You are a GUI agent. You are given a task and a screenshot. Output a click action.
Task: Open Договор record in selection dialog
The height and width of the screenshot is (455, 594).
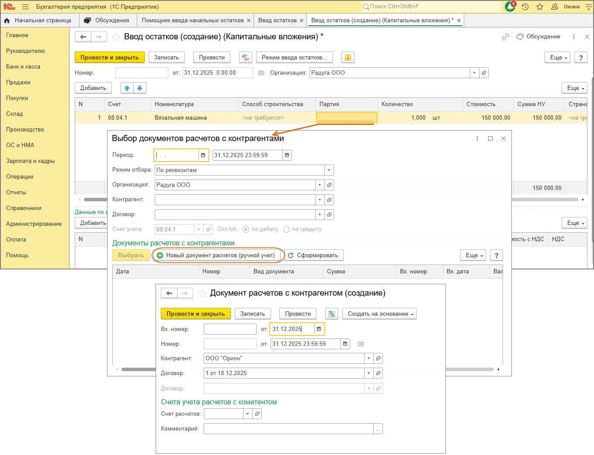coord(330,214)
